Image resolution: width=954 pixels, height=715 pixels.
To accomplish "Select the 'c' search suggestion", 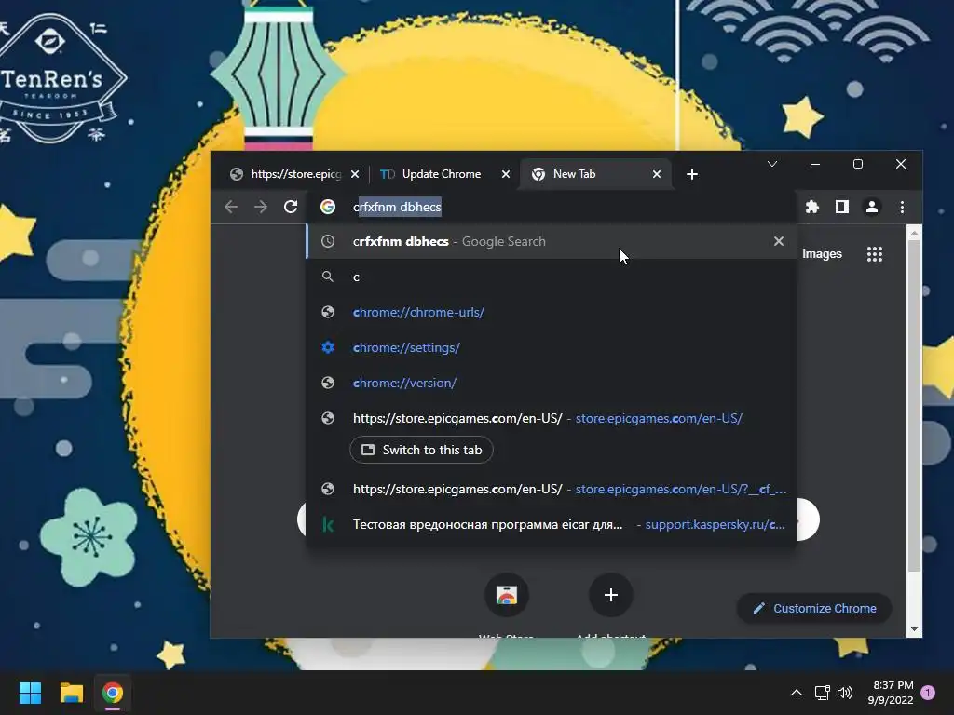I will pos(552,277).
